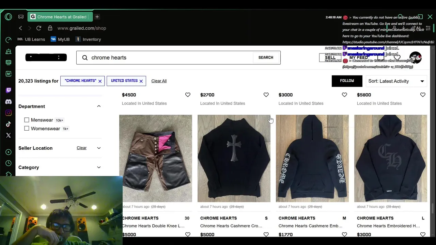436x245 pixels.
Task: Click the magnifier icon in Grailed search box
Action: (x=85, y=58)
